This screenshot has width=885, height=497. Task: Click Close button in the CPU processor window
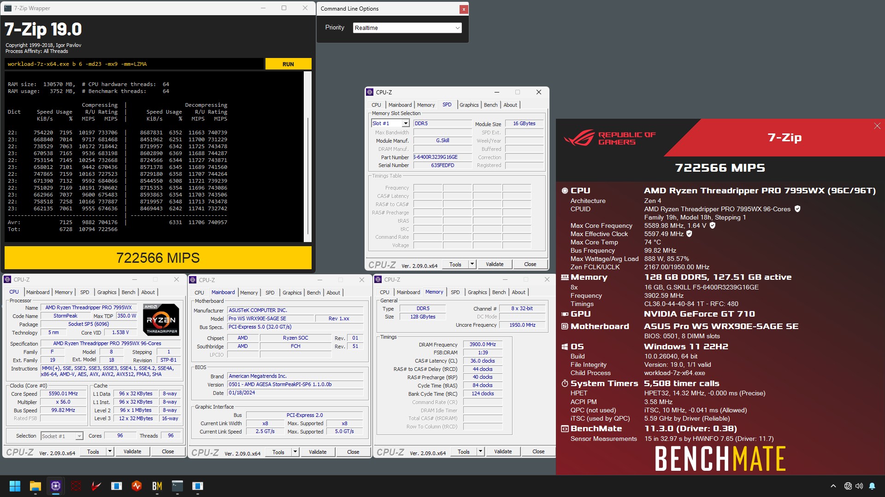pyautogui.click(x=168, y=451)
